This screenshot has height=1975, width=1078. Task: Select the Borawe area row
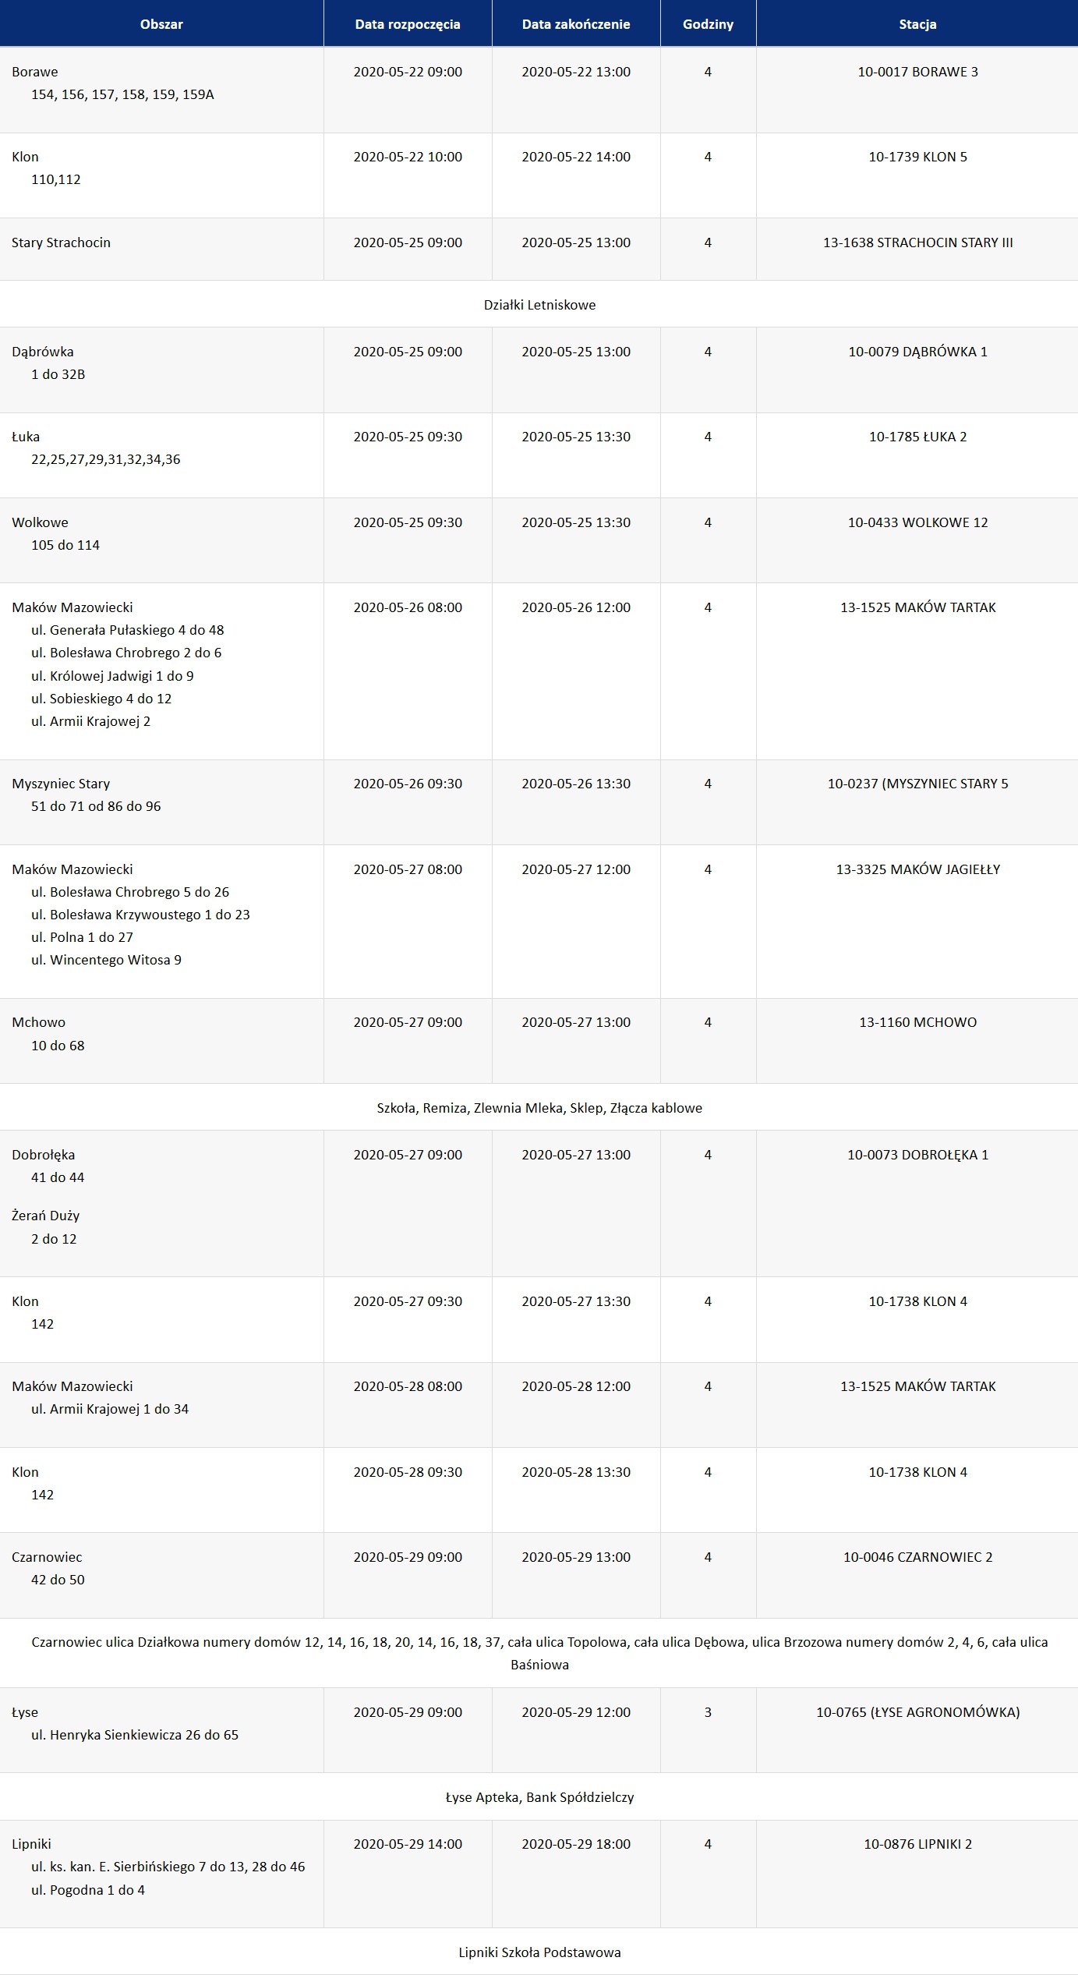(539, 90)
